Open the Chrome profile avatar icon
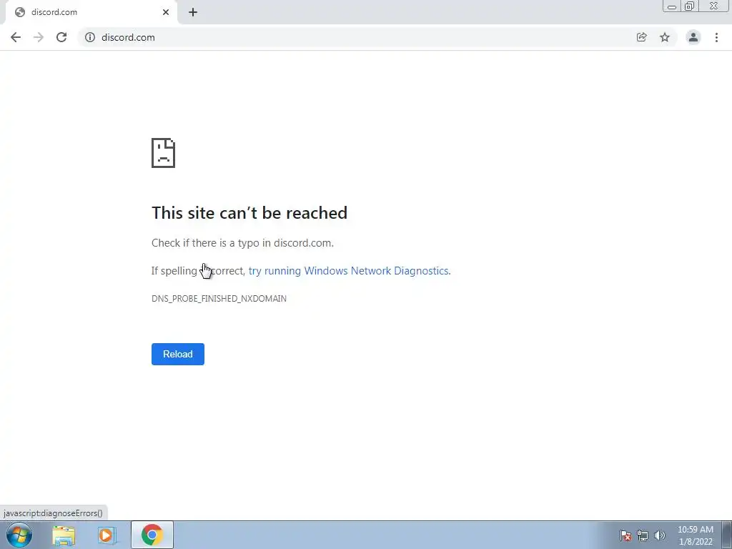Viewport: 732px width, 549px height. pyautogui.click(x=693, y=37)
